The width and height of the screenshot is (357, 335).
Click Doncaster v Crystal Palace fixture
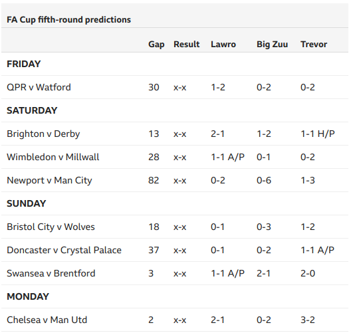click(64, 251)
